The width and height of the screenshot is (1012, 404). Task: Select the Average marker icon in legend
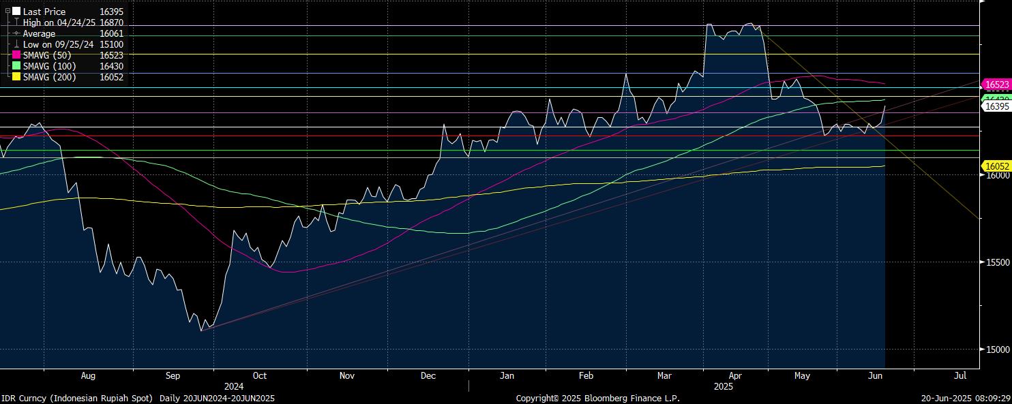[16, 33]
